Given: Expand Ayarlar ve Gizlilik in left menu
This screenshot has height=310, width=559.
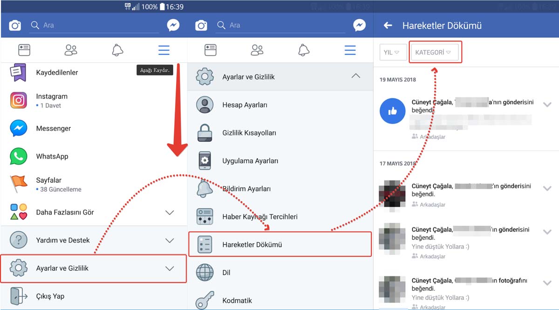Looking at the screenshot, I should [93, 268].
